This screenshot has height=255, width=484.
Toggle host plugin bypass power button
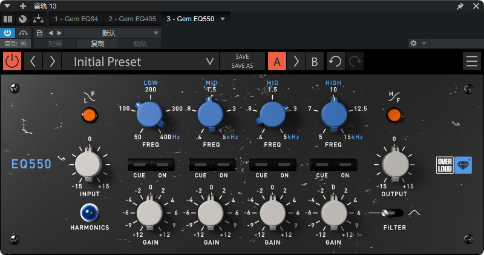tap(7, 33)
